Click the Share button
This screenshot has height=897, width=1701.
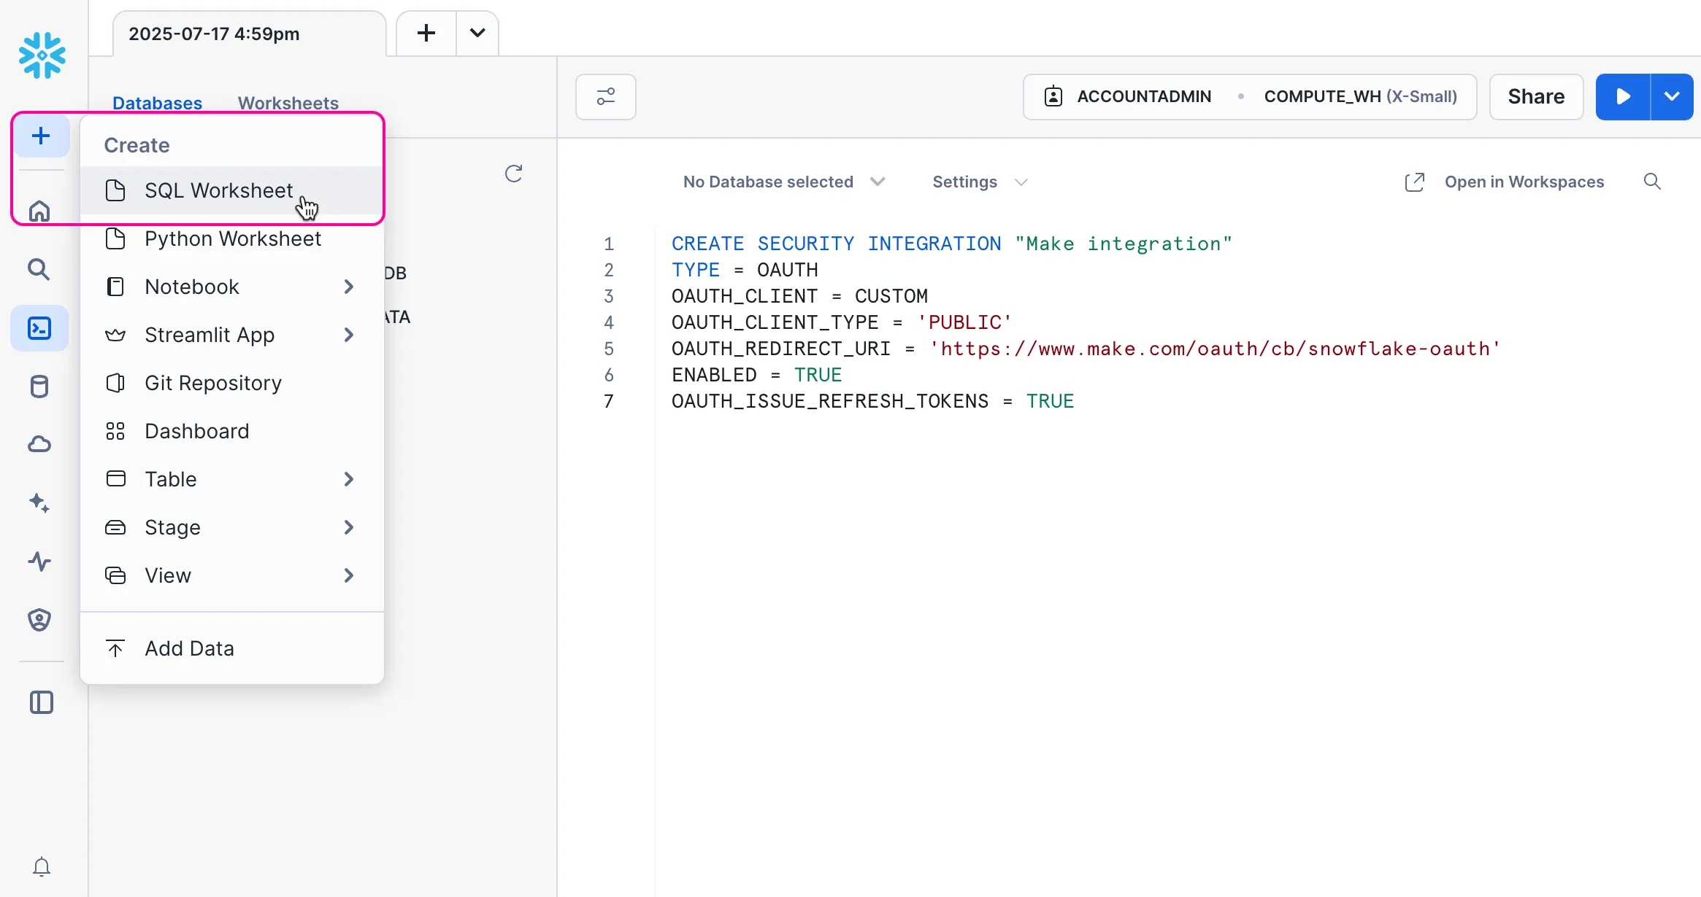(1536, 97)
